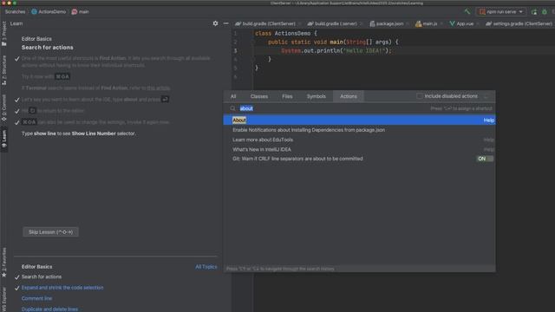Select 'Learn more about EduTools' result
555x312 pixels.
click(x=359, y=140)
